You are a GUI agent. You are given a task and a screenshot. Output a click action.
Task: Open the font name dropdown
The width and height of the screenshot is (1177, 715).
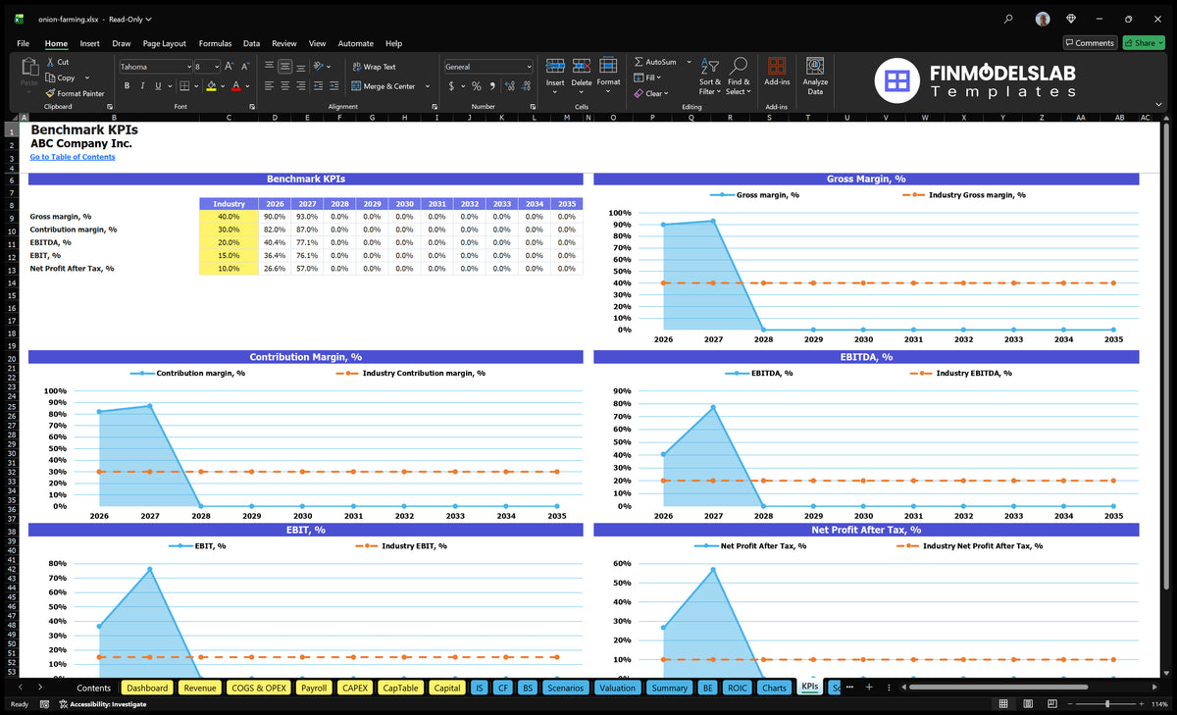(x=188, y=67)
